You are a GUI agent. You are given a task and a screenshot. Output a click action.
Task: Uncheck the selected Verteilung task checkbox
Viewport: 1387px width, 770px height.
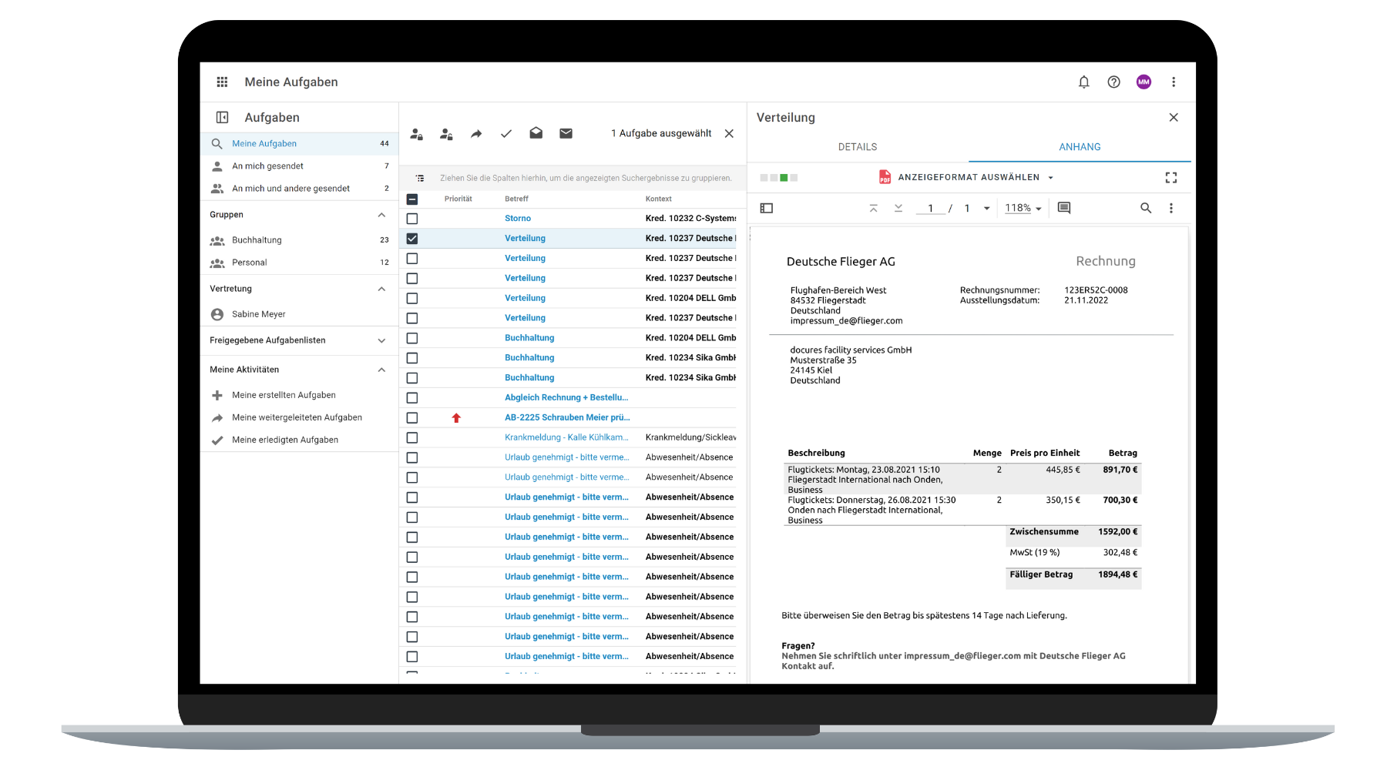point(412,238)
